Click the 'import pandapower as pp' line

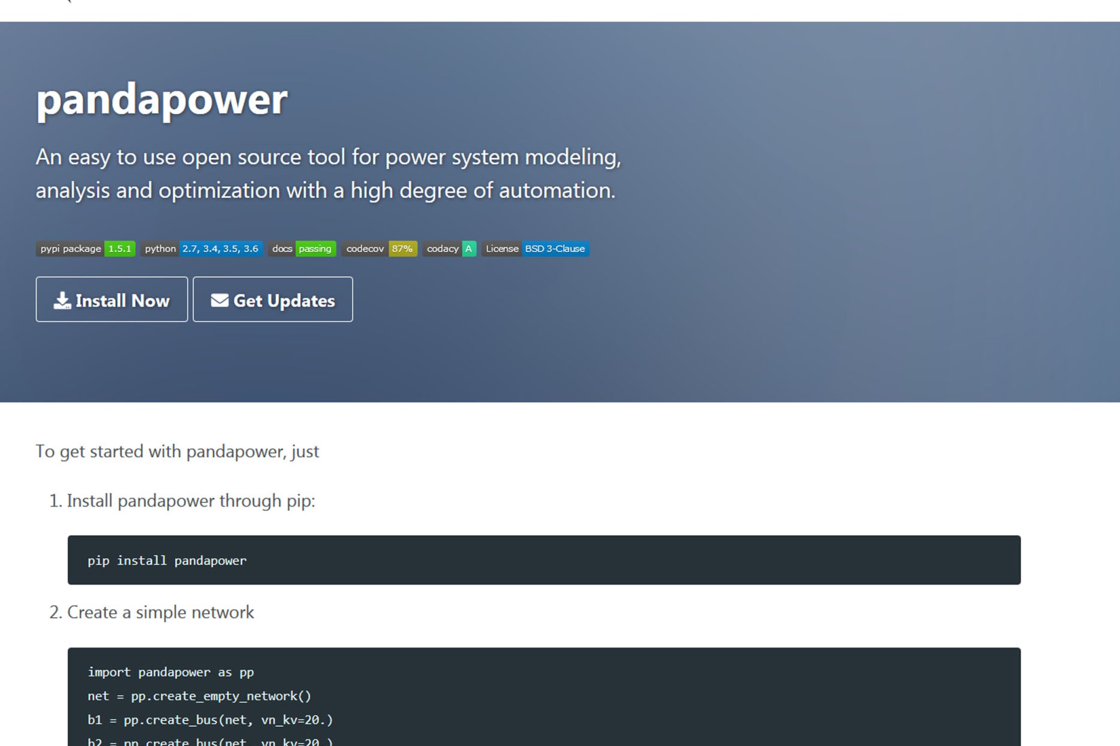click(x=170, y=672)
